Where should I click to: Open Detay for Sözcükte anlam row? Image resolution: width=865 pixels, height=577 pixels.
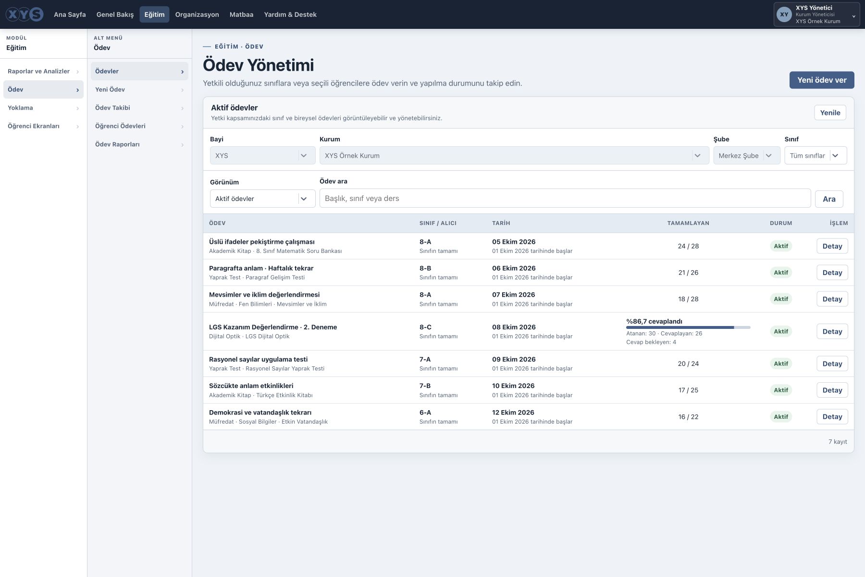(832, 390)
